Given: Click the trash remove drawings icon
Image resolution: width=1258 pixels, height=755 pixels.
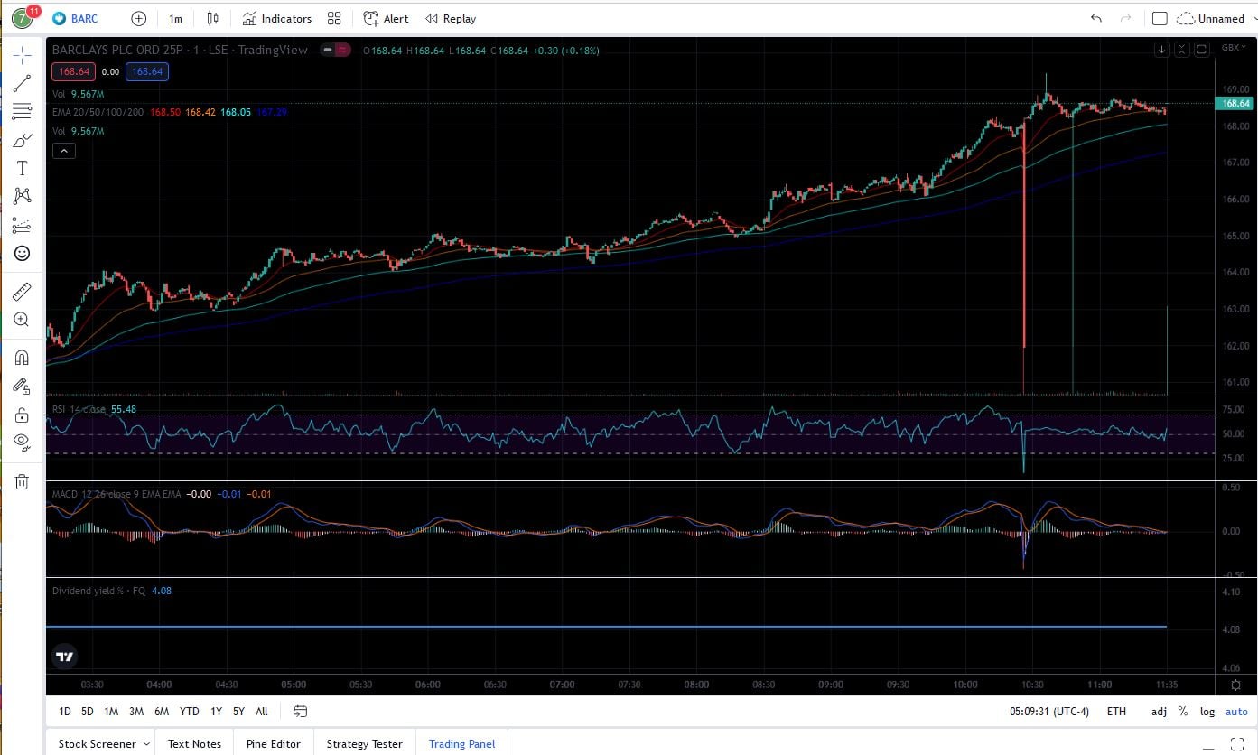Looking at the screenshot, I should click(23, 481).
